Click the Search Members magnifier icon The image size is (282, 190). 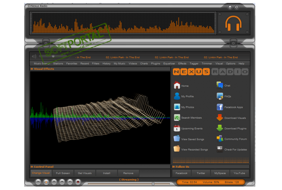click(x=177, y=118)
